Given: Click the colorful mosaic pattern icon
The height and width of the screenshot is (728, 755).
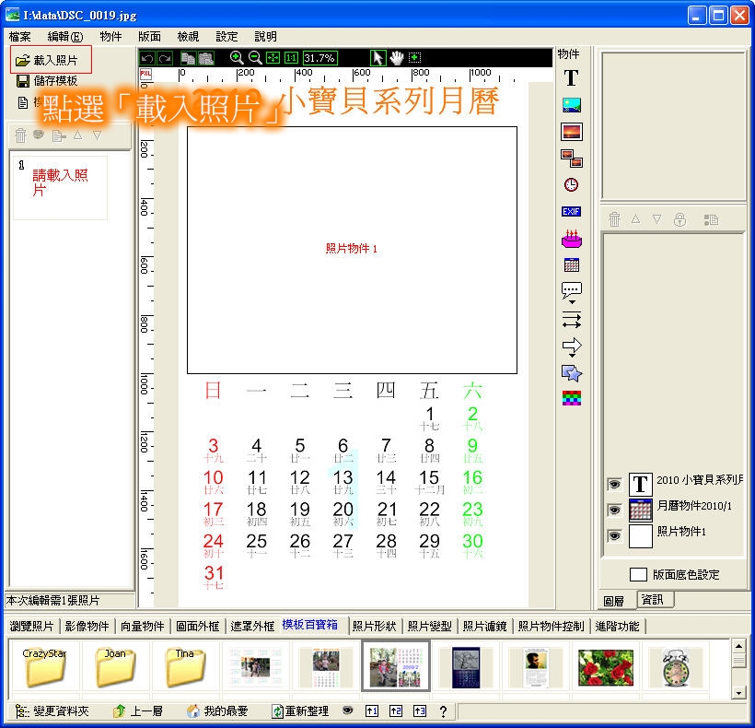Looking at the screenshot, I should 572,398.
